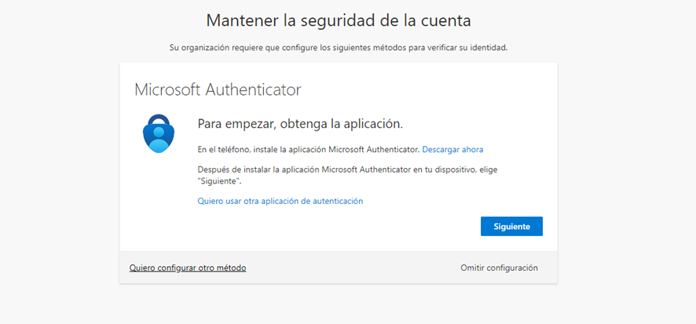Choose Quiero usar otra aplicación de autenticación
Screen dimensions: 696x324
[x=280, y=201]
